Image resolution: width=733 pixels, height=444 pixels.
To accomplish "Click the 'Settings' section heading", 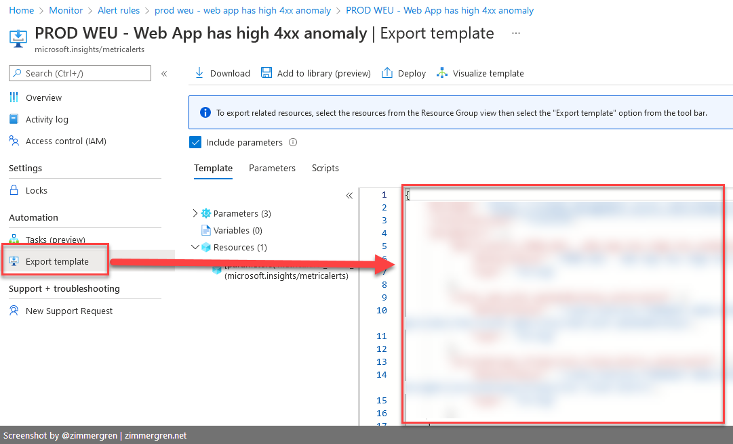I will pos(25,168).
